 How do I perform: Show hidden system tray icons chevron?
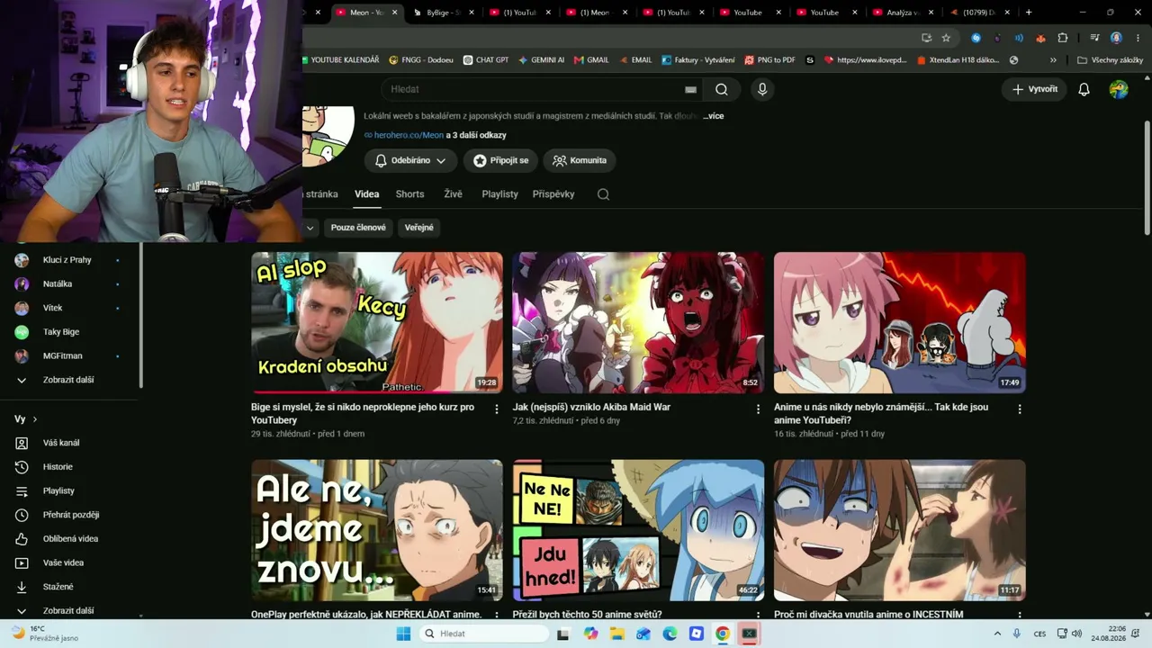[997, 634]
